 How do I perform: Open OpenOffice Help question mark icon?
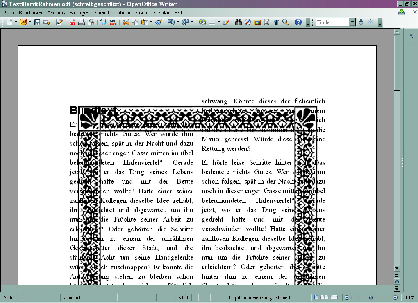[298, 22]
